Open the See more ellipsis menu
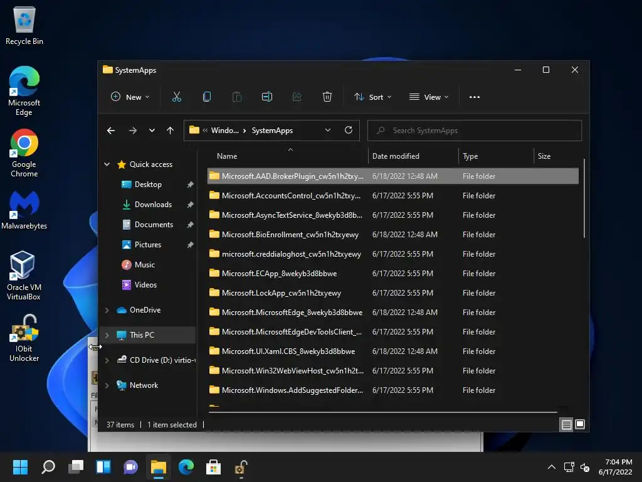 coord(475,97)
